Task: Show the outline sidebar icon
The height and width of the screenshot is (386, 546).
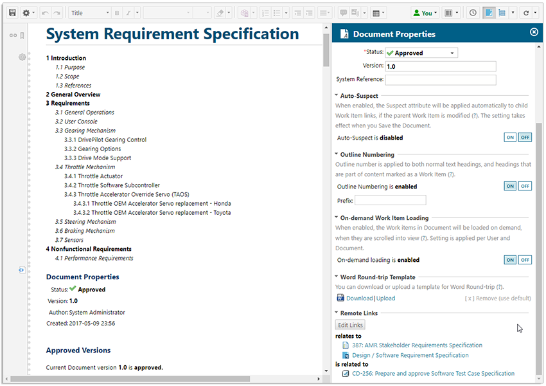Action: click(502, 13)
